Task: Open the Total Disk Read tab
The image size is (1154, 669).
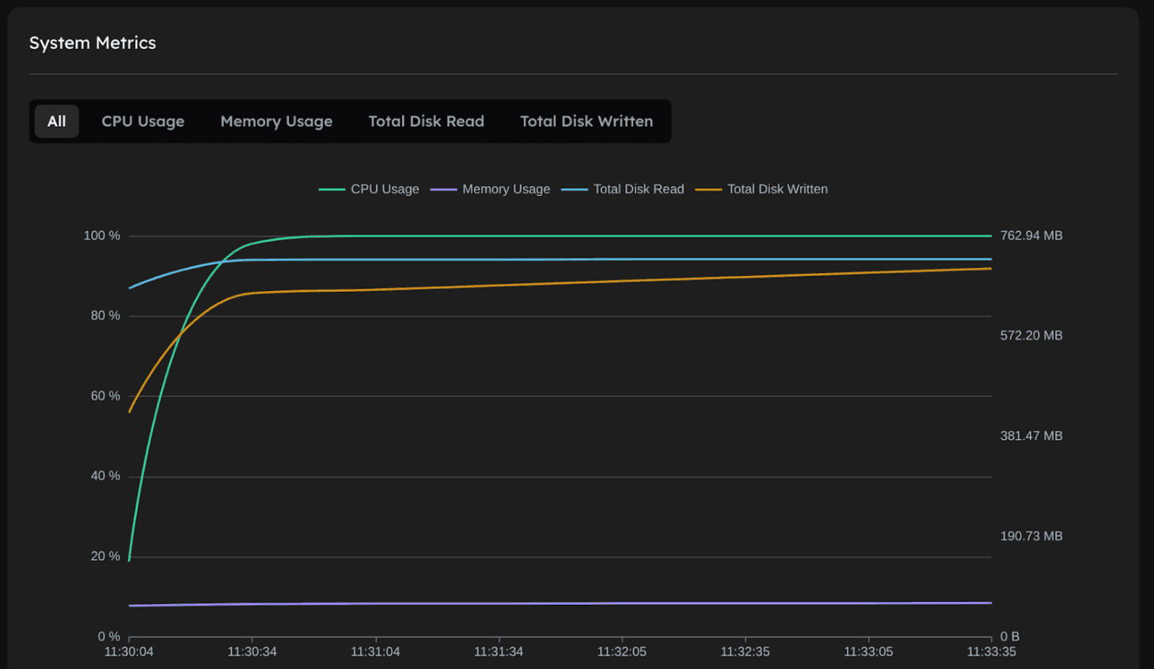Action: tap(426, 121)
